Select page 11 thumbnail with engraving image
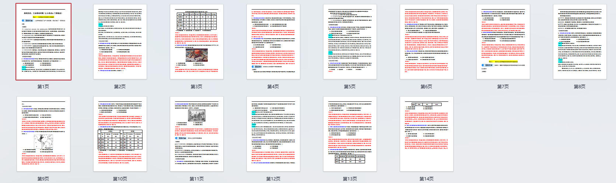Image resolution: width=616 pixels, height=183 pixels. tap(197, 134)
